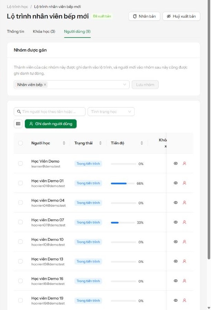Click the Nhân bản button
The height and width of the screenshot is (310, 211).
point(144,16)
